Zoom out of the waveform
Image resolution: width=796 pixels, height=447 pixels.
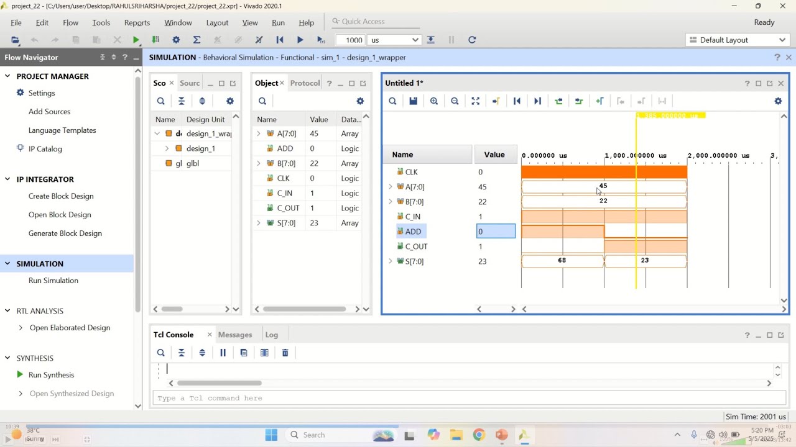455,101
